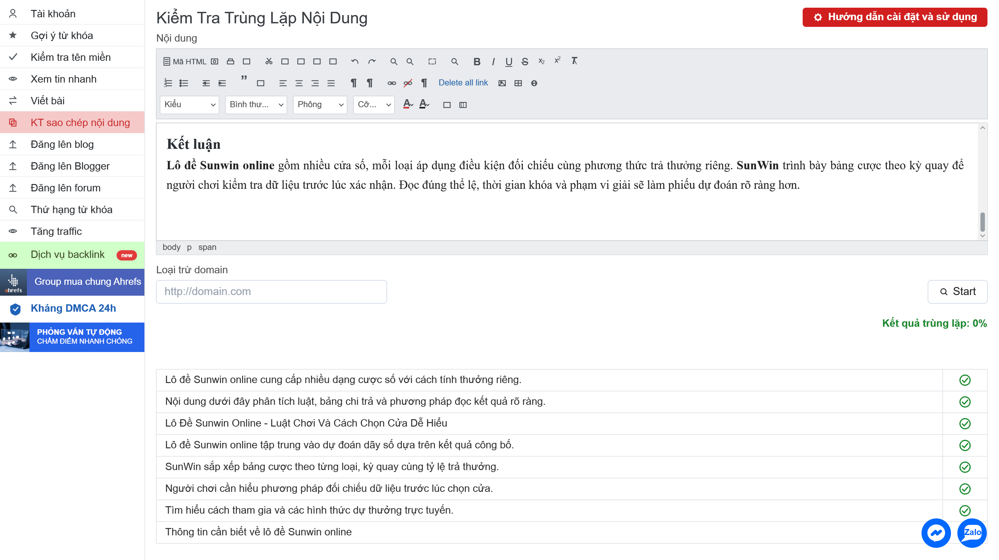
Task: Click the Print icon in editor toolbar
Action: point(230,61)
